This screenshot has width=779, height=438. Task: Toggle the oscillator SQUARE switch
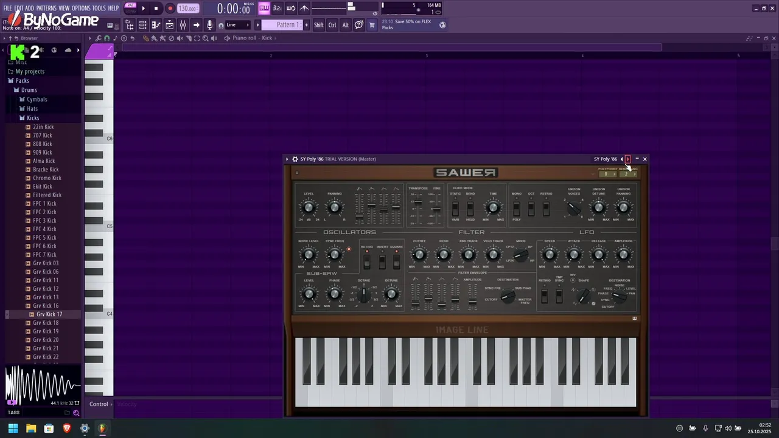click(x=396, y=261)
